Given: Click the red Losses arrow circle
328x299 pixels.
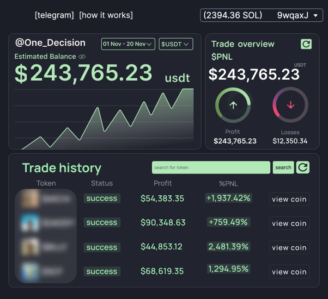Looking at the screenshot, I should (290, 105).
